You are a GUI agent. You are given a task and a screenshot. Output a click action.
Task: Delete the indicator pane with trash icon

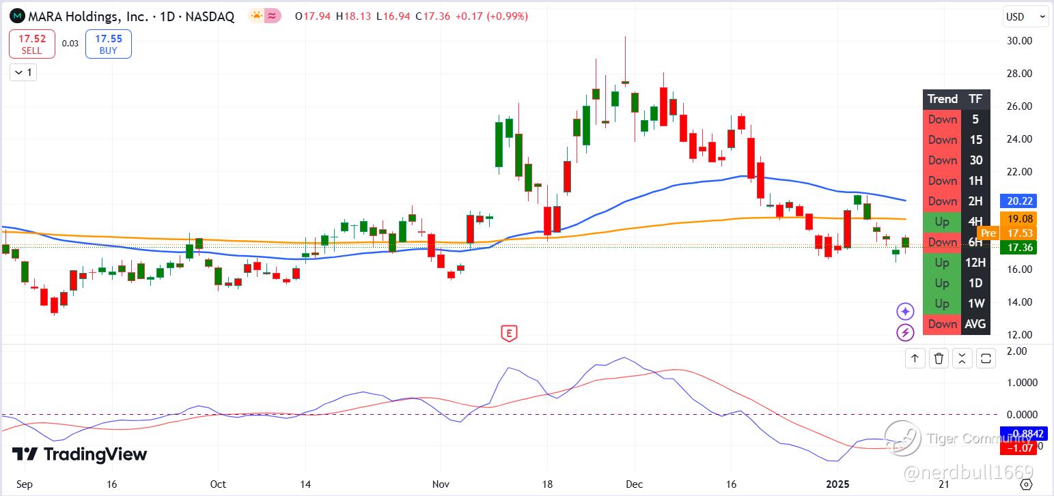click(x=939, y=358)
